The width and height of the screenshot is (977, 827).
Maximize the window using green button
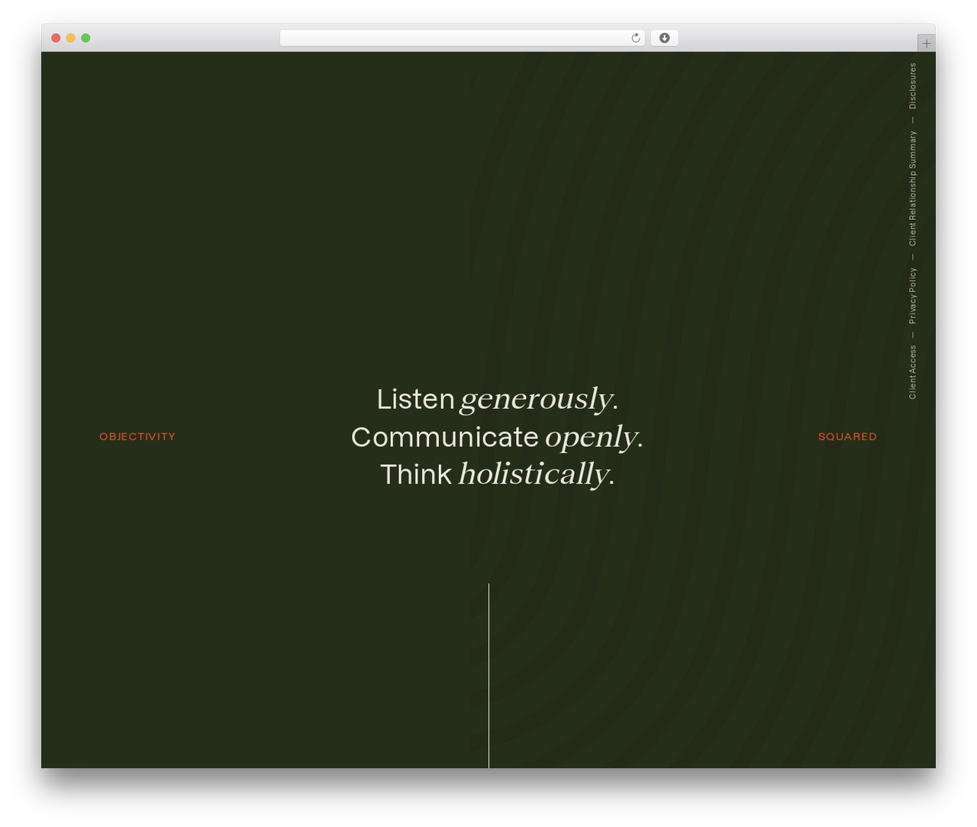[85, 38]
